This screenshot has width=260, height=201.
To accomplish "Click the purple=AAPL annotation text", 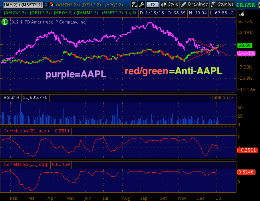I will pyautogui.click(x=76, y=74).
